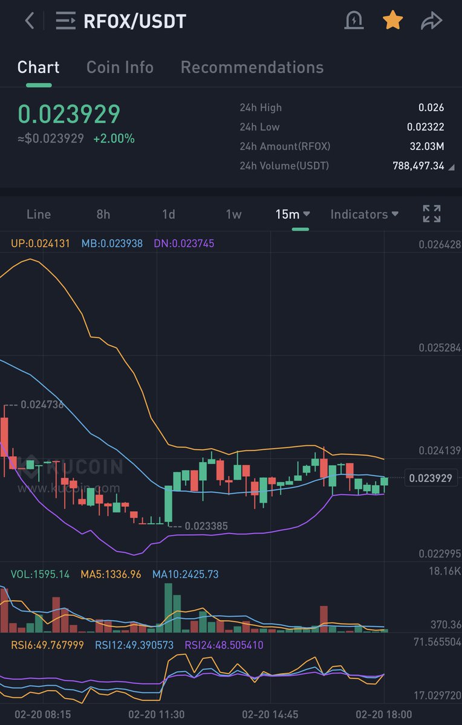Share the chart using the arrow icon
Screen dimensions: 462x725
431,21
